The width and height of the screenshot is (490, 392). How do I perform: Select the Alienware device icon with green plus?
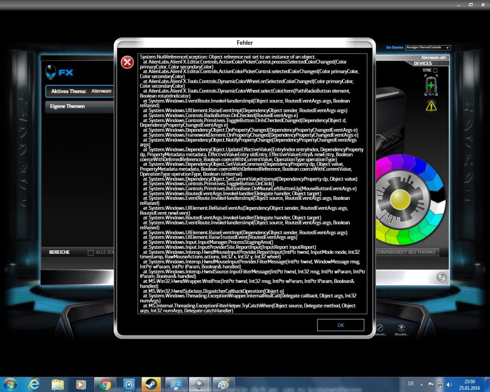tap(431, 86)
